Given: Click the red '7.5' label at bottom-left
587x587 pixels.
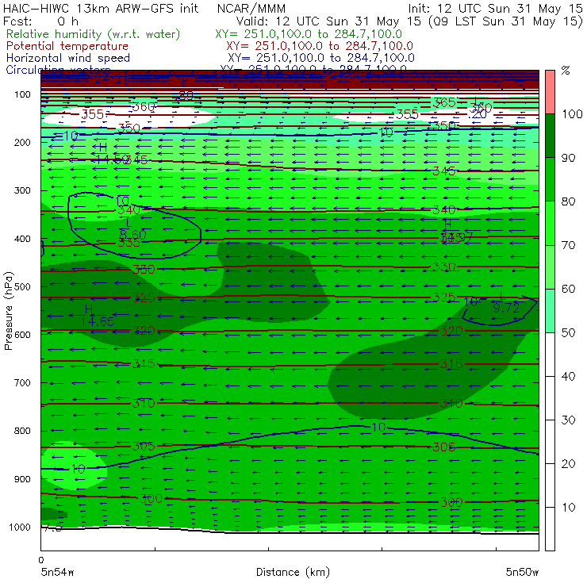Looking at the screenshot, I should [x=52, y=528].
